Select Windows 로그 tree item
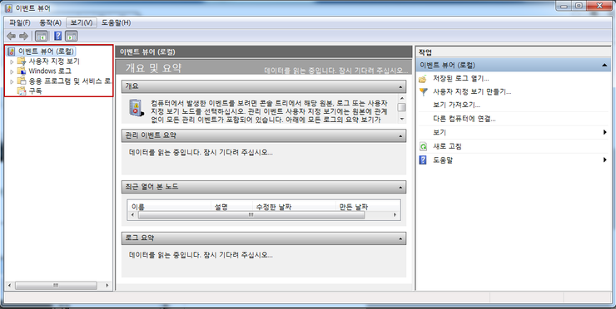Image resolution: width=616 pixels, height=309 pixels. coord(50,71)
